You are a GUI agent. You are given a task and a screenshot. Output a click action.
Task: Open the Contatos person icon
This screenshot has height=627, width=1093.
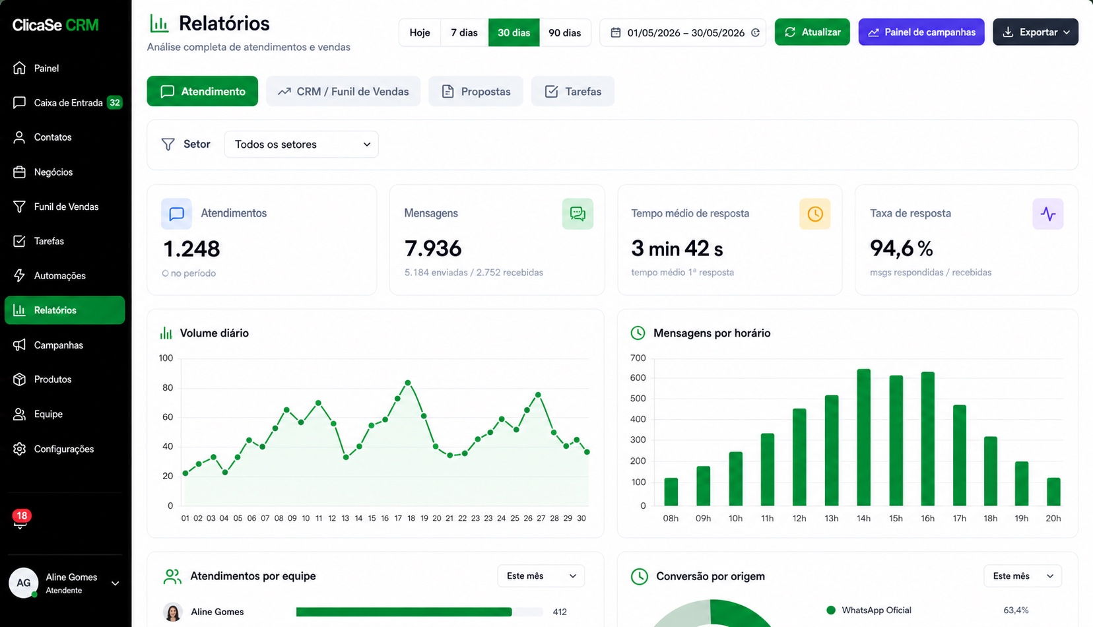click(x=20, y=137)
